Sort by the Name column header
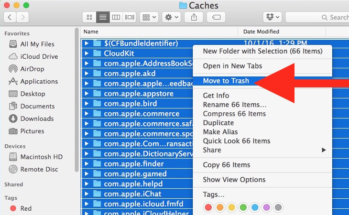Viewport: 349px width, 215px height. (x=159, y=32)
